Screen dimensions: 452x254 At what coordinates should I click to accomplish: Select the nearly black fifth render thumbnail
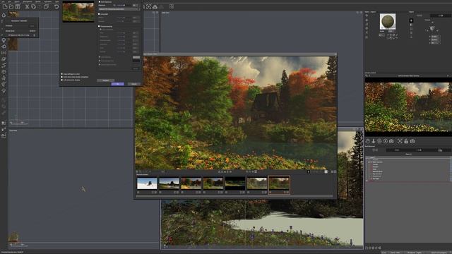point(235,183)
